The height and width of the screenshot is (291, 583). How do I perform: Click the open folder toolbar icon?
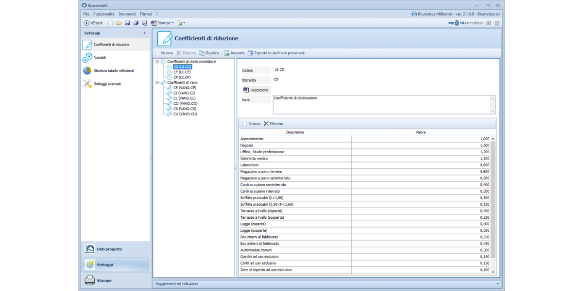(119, 23)
